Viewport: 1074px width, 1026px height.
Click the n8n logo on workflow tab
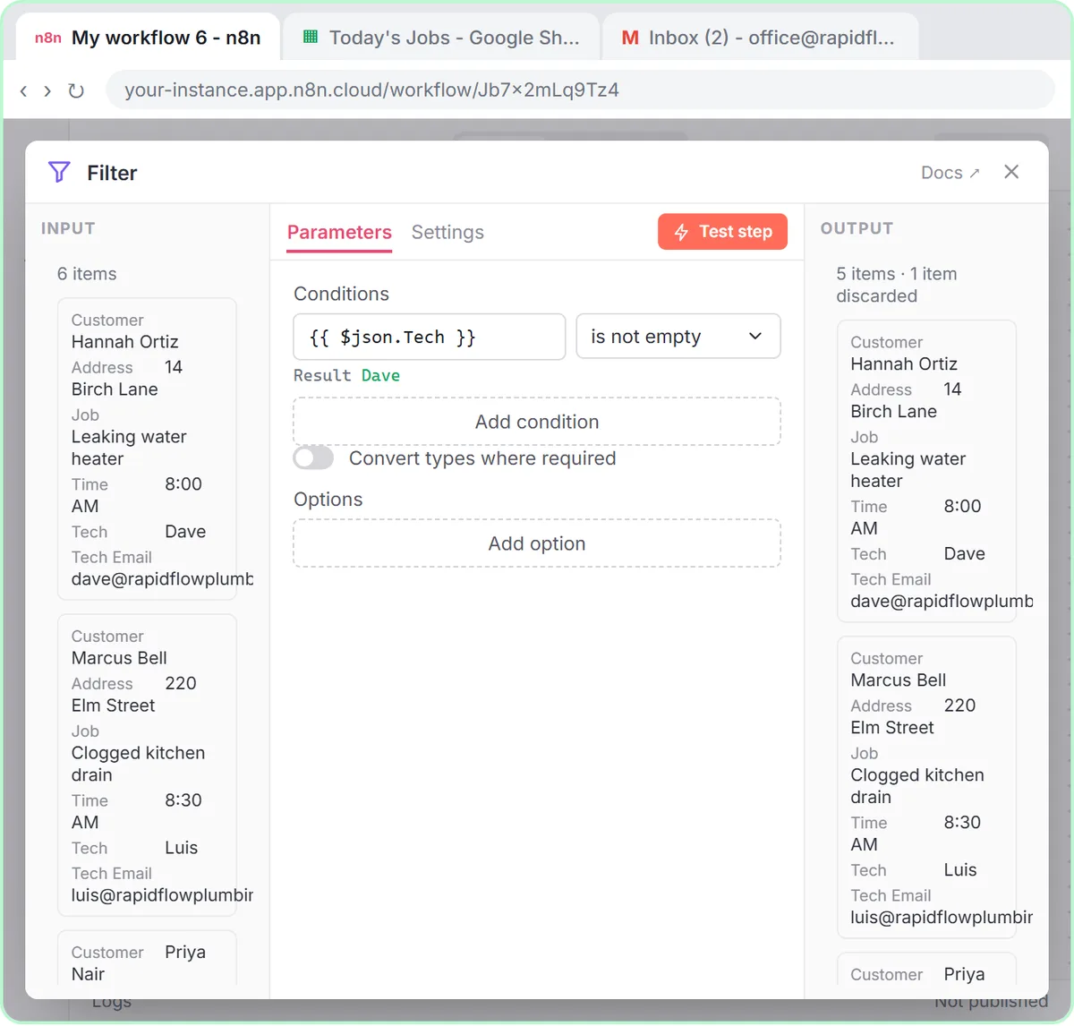48,38
